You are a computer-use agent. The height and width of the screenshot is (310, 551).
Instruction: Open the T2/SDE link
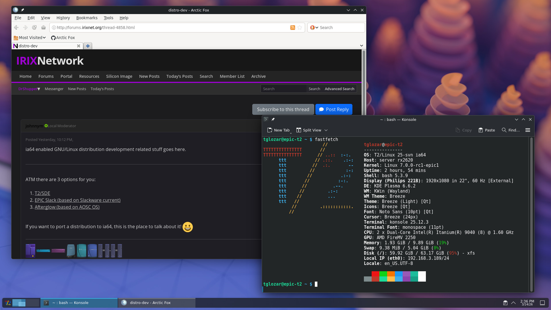(x=42, y=193)
